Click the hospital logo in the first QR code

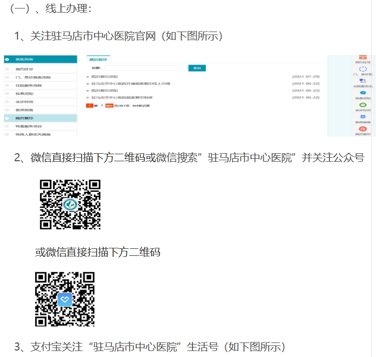point(70,205)
